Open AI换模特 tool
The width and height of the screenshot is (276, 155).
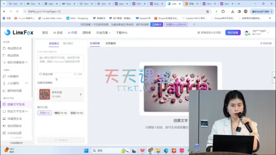13,76
